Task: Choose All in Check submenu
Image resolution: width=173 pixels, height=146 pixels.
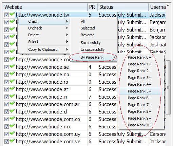Action: point(94,21)
